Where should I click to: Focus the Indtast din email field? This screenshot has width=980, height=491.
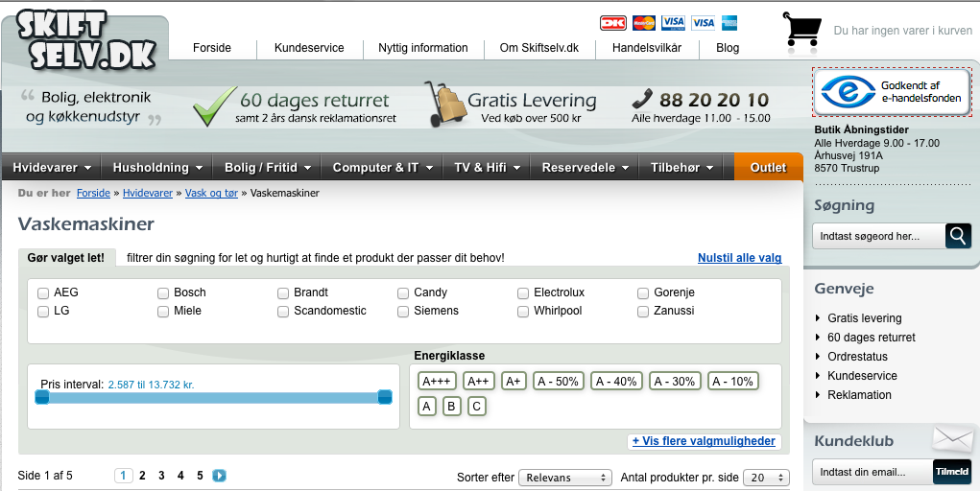point(872,472)
